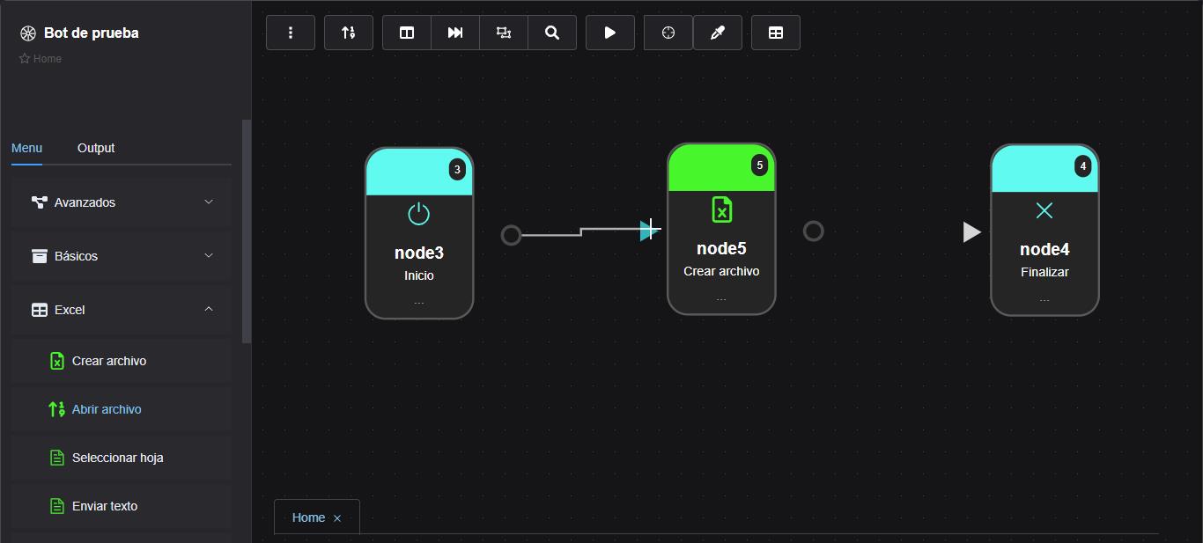Collapse the Excel section chevron
This screenshot has width=1203, height=543.
[x=209, y=309]
